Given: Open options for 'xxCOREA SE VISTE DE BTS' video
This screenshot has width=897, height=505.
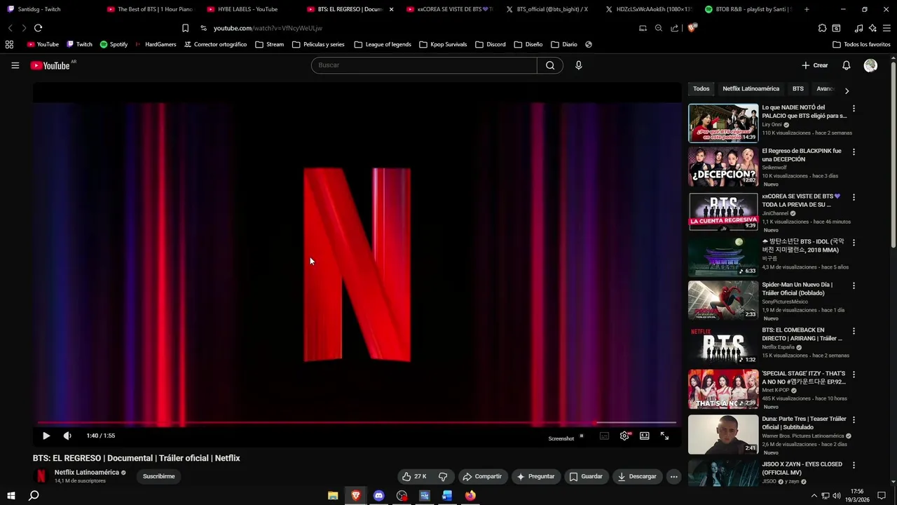Looking at the screenshot, I should click(x=854, y=198).
